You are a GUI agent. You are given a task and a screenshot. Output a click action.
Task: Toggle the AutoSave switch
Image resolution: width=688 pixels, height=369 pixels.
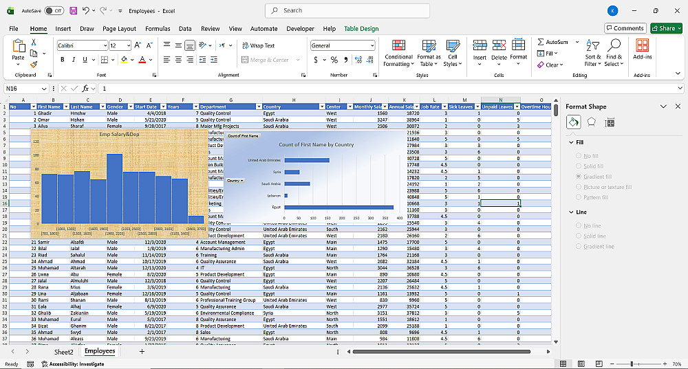[x=54, y=11]
